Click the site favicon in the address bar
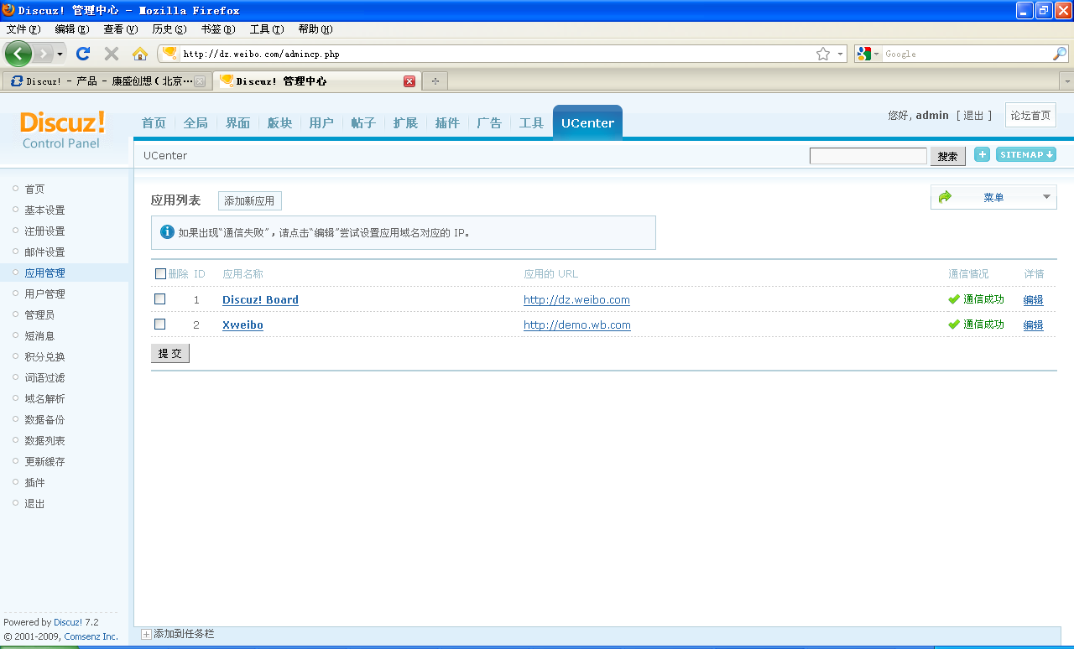This screenshot has height=649, width=1074. pyautogui.click(x=170, y=54)
